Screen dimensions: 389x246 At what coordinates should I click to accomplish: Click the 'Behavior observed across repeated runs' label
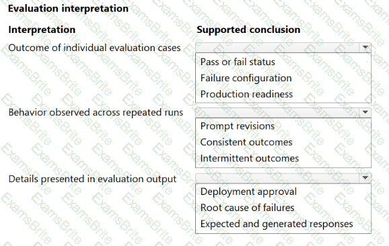click(96, 112)
